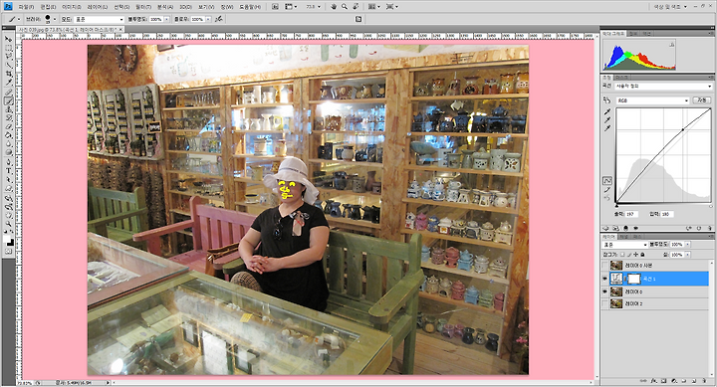Screen dimensions: 717x387
Task: Select the draw-curve pencil tool in Curves
Action: 606,190
